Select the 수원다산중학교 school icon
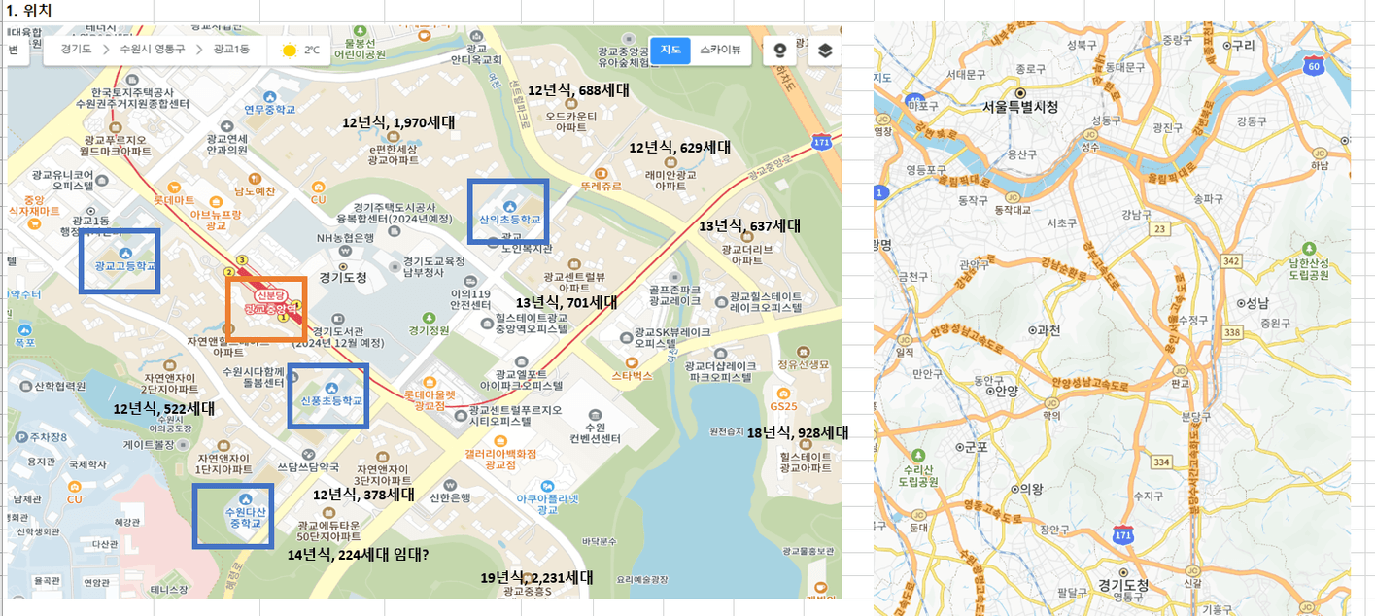The width and height of the screenshot is (1375, 616). tap(246, 498)
